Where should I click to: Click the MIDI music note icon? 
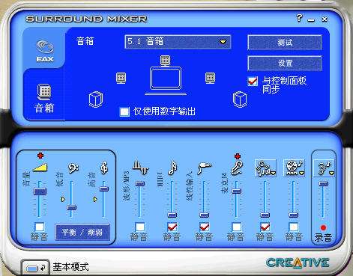coord(172,168)
